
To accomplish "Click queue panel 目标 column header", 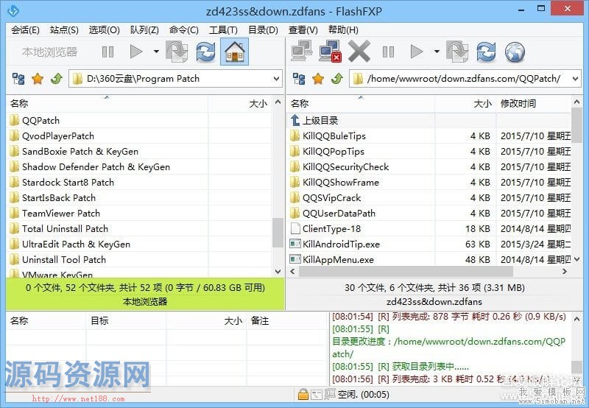I will coord(126,321).
